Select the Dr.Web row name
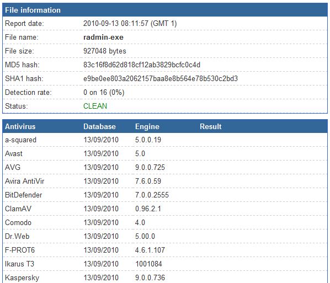Screen dimensions: 330x283 pos(17,236)
